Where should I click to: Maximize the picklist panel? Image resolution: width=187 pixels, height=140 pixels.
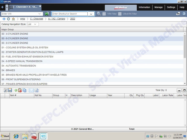(x=184, y=90)
